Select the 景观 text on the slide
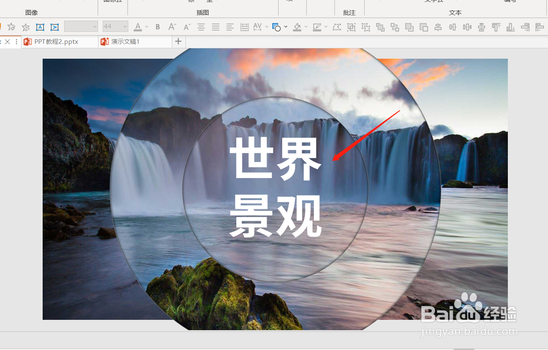The image size is (548, 350). (x=276, y=216)
